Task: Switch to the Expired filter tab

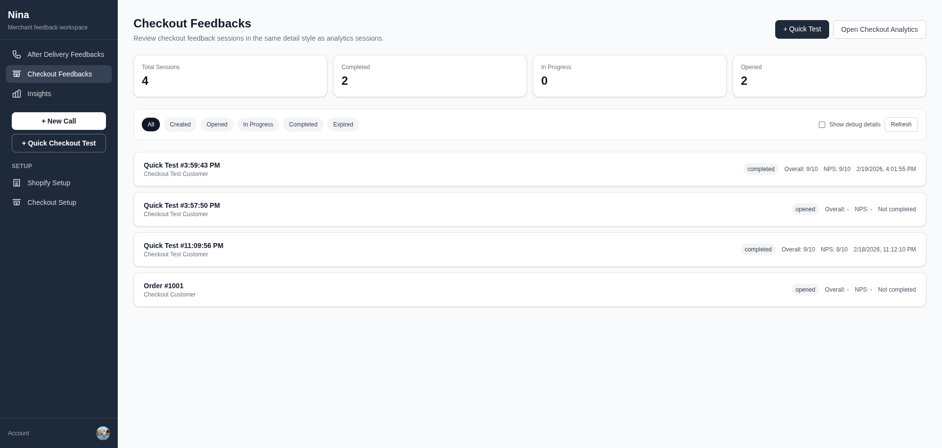Action: pyautogui.click(x=343, y=124)
